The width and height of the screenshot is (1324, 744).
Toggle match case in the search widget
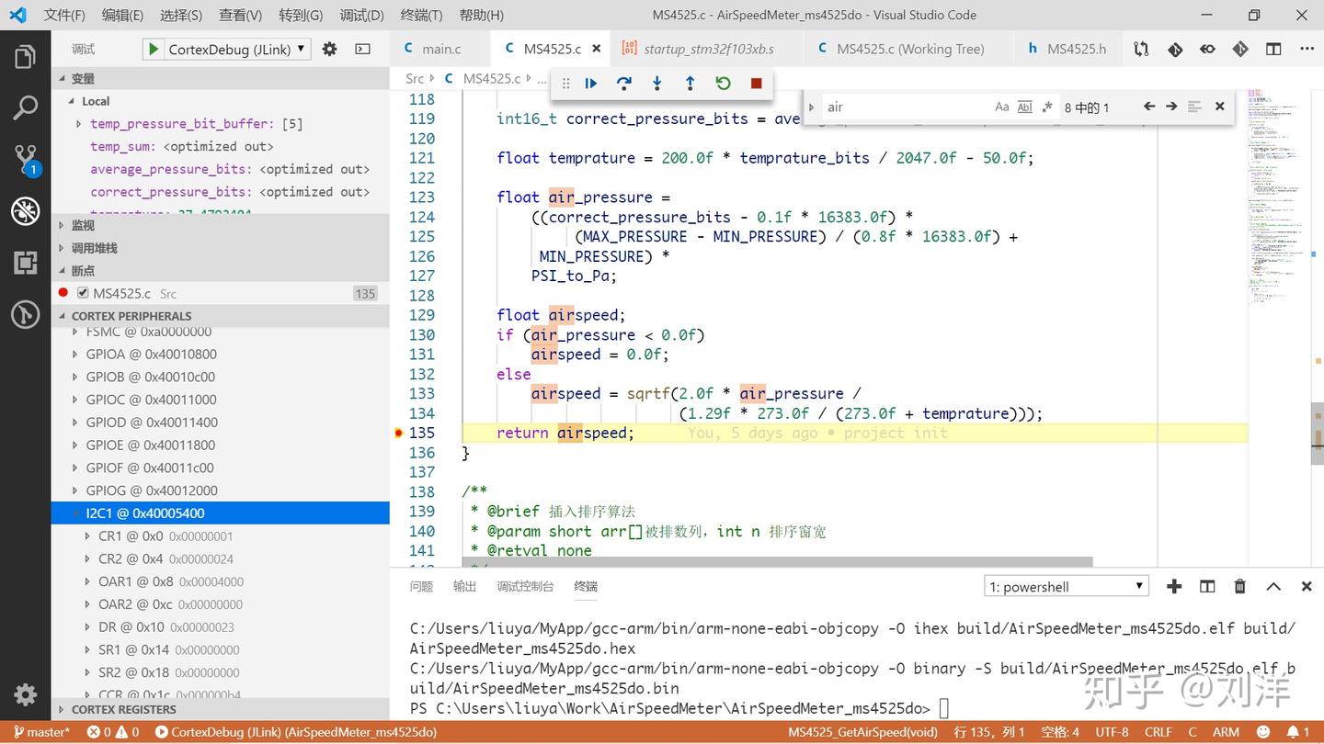1001,107
